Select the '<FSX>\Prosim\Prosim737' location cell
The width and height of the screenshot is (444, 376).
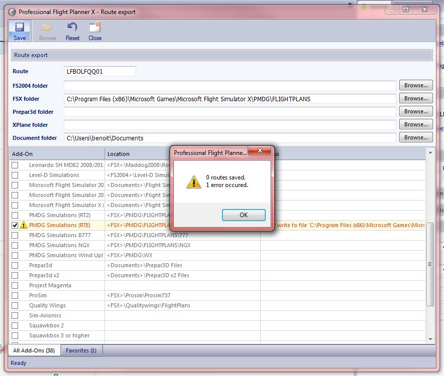point(182,295)
